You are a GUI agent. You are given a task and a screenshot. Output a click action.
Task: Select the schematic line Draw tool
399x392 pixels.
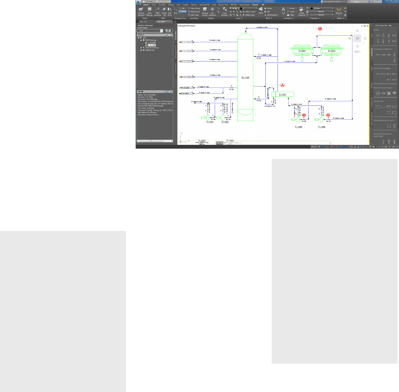pos(176,11)
